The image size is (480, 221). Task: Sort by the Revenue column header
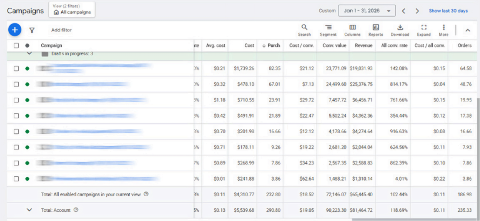click(363, 46)
